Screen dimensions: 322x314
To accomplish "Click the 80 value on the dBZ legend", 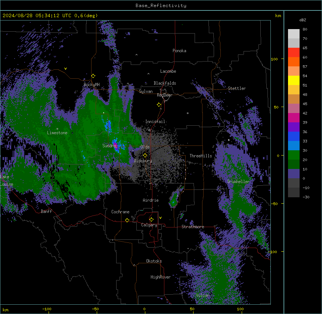I will (305, 29).
